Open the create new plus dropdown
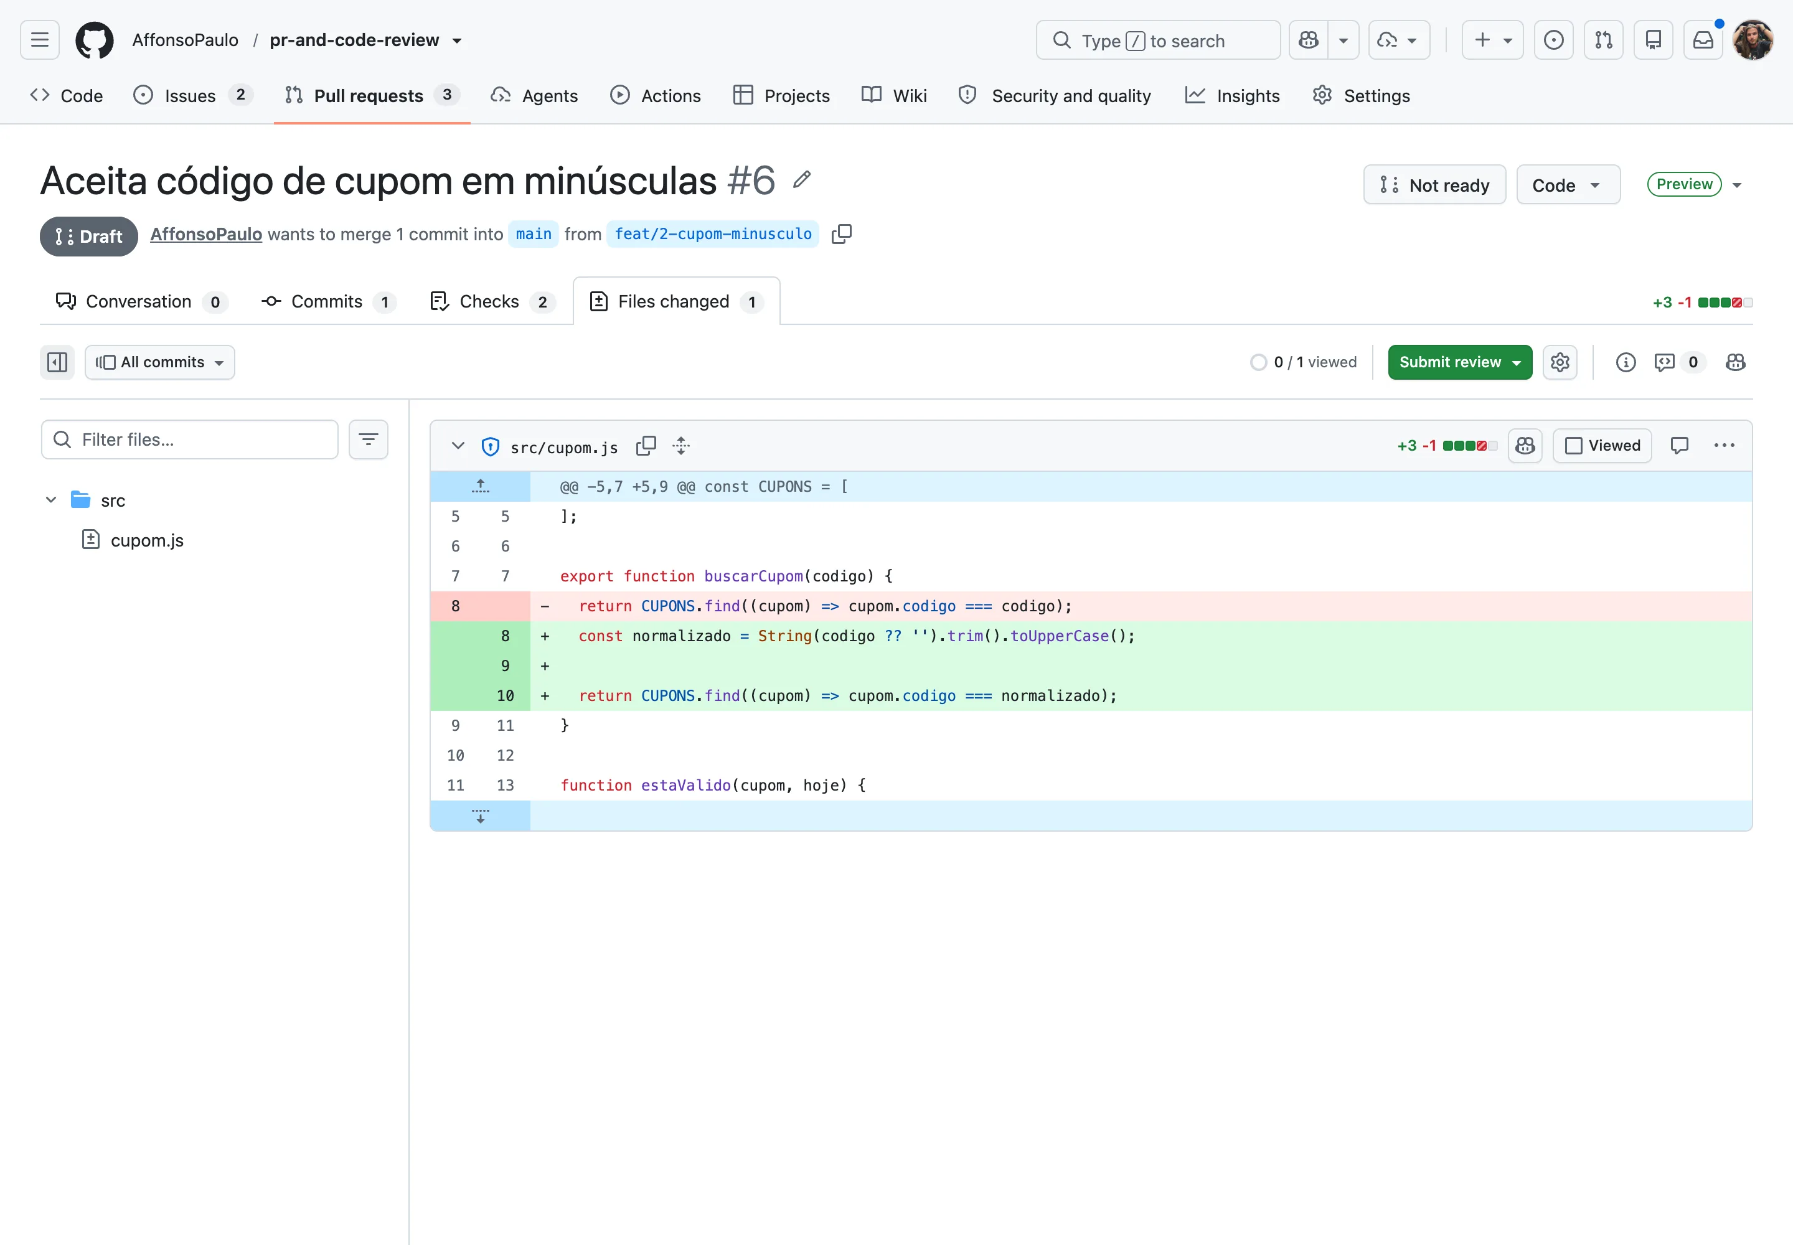The height and width of the screenshot is (1245, 1793). click(x=1492, y=40)
